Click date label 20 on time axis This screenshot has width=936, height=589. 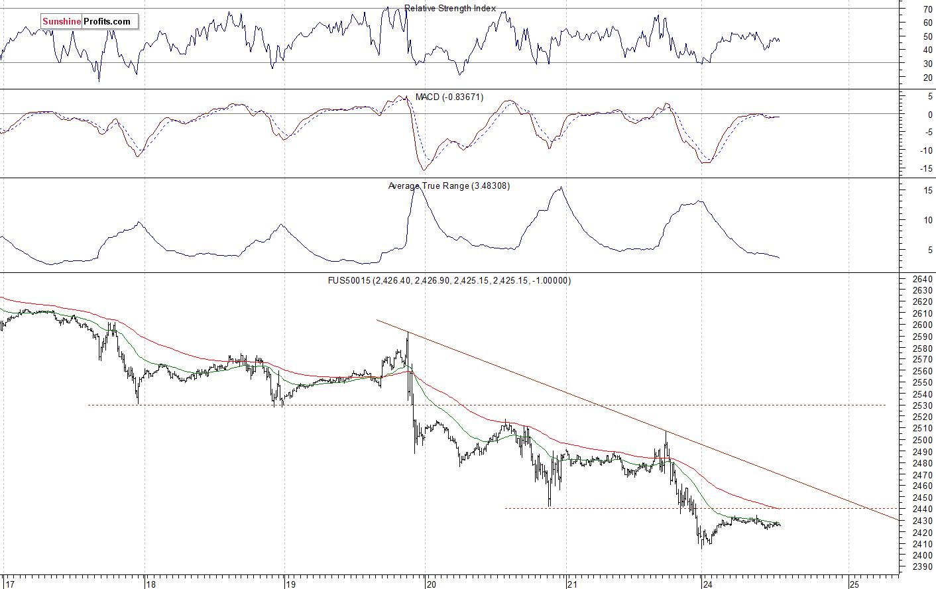tap(432, 584)
